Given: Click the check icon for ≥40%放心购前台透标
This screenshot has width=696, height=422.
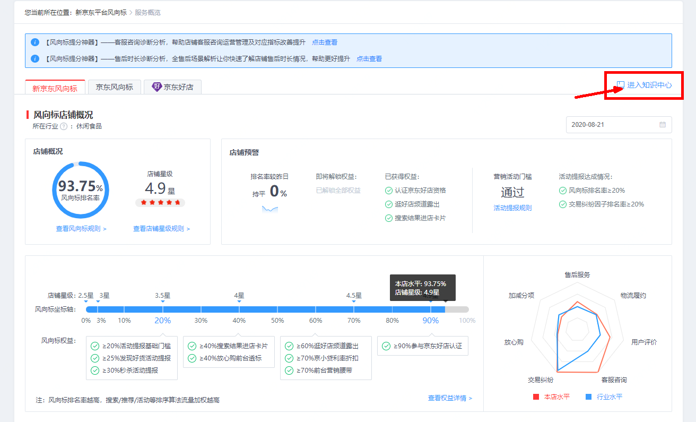Looking at the screenshot, I should 192,358.
